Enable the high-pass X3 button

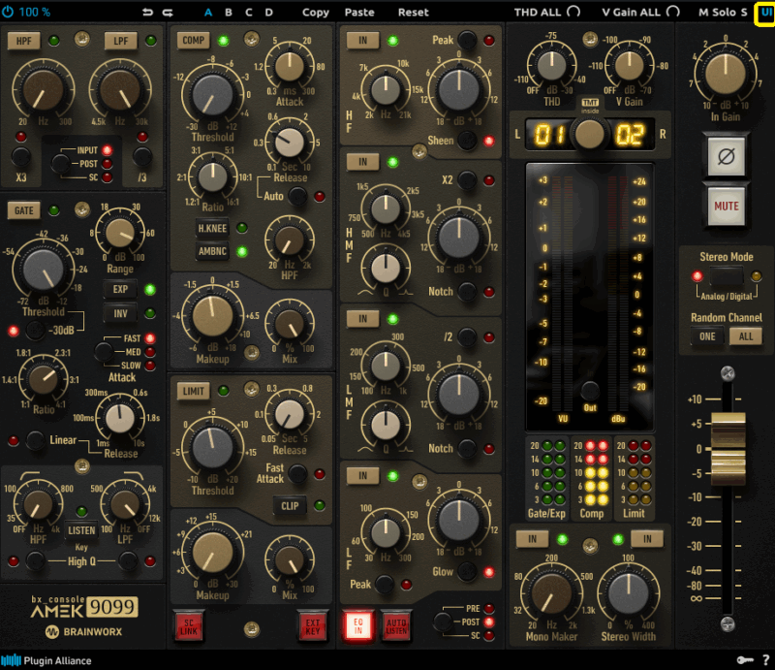pos(20,156)
